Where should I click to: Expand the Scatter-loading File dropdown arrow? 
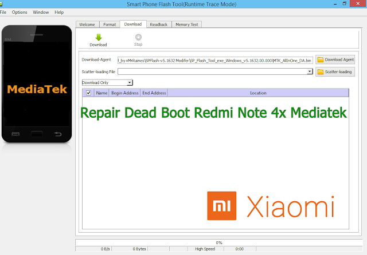(310, 71)
